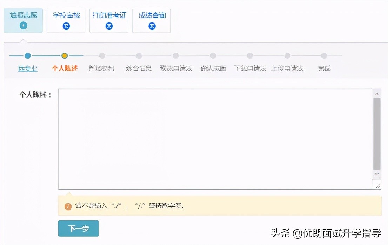The image size is (388, 245).
Task: Click the 完成 step circle
Action: (x=324, y=56)
